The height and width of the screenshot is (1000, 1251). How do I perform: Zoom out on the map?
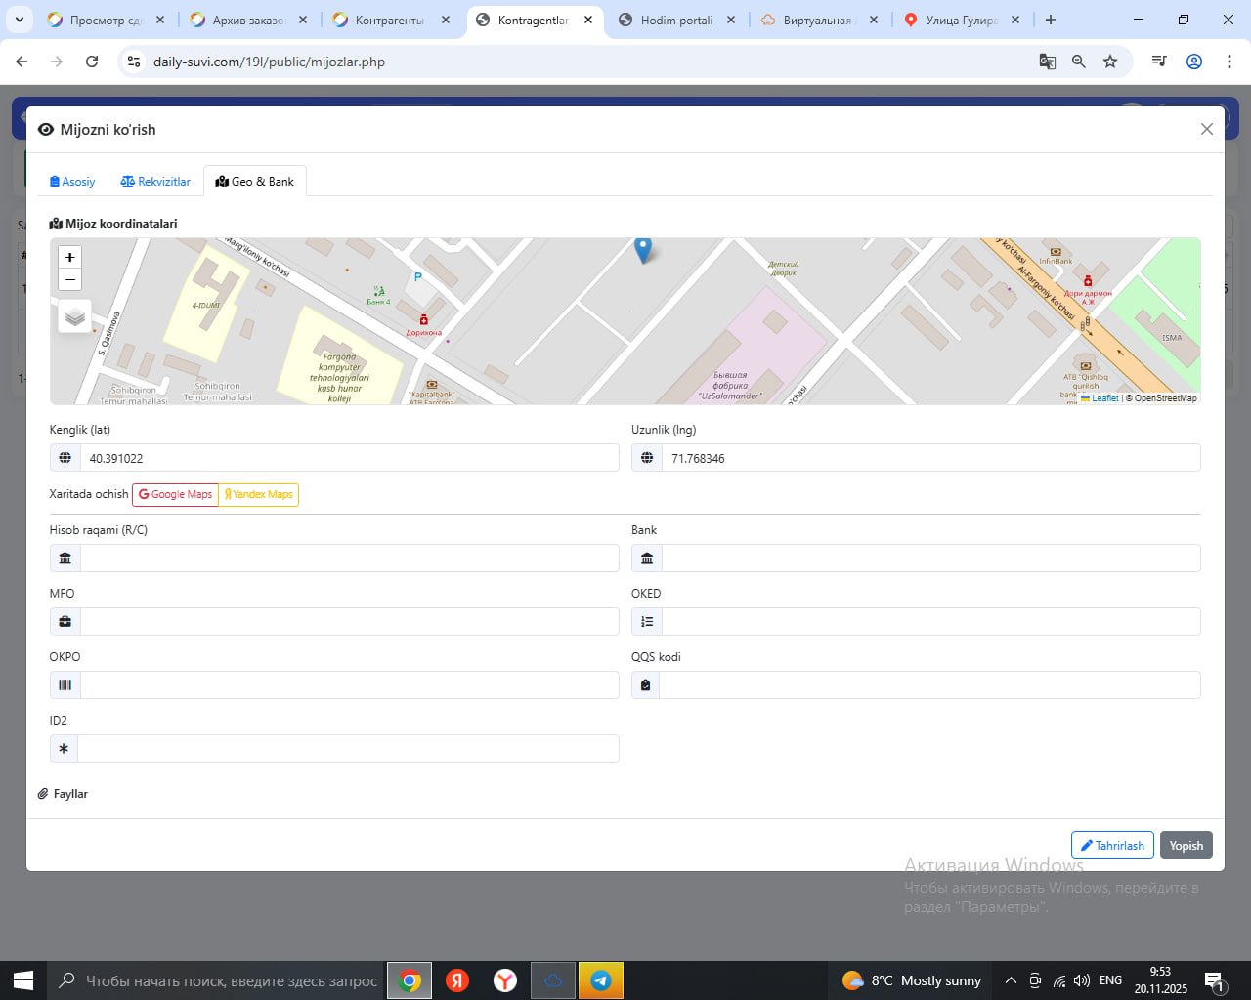[69, 280]
